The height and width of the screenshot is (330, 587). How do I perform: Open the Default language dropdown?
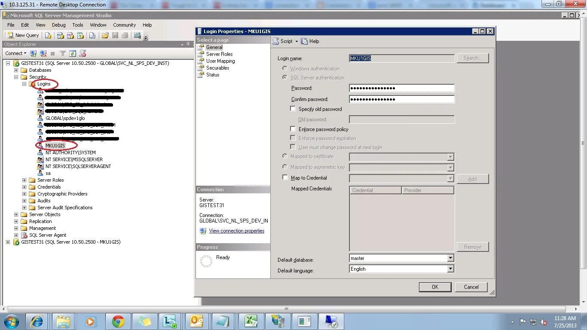point(450,269)
